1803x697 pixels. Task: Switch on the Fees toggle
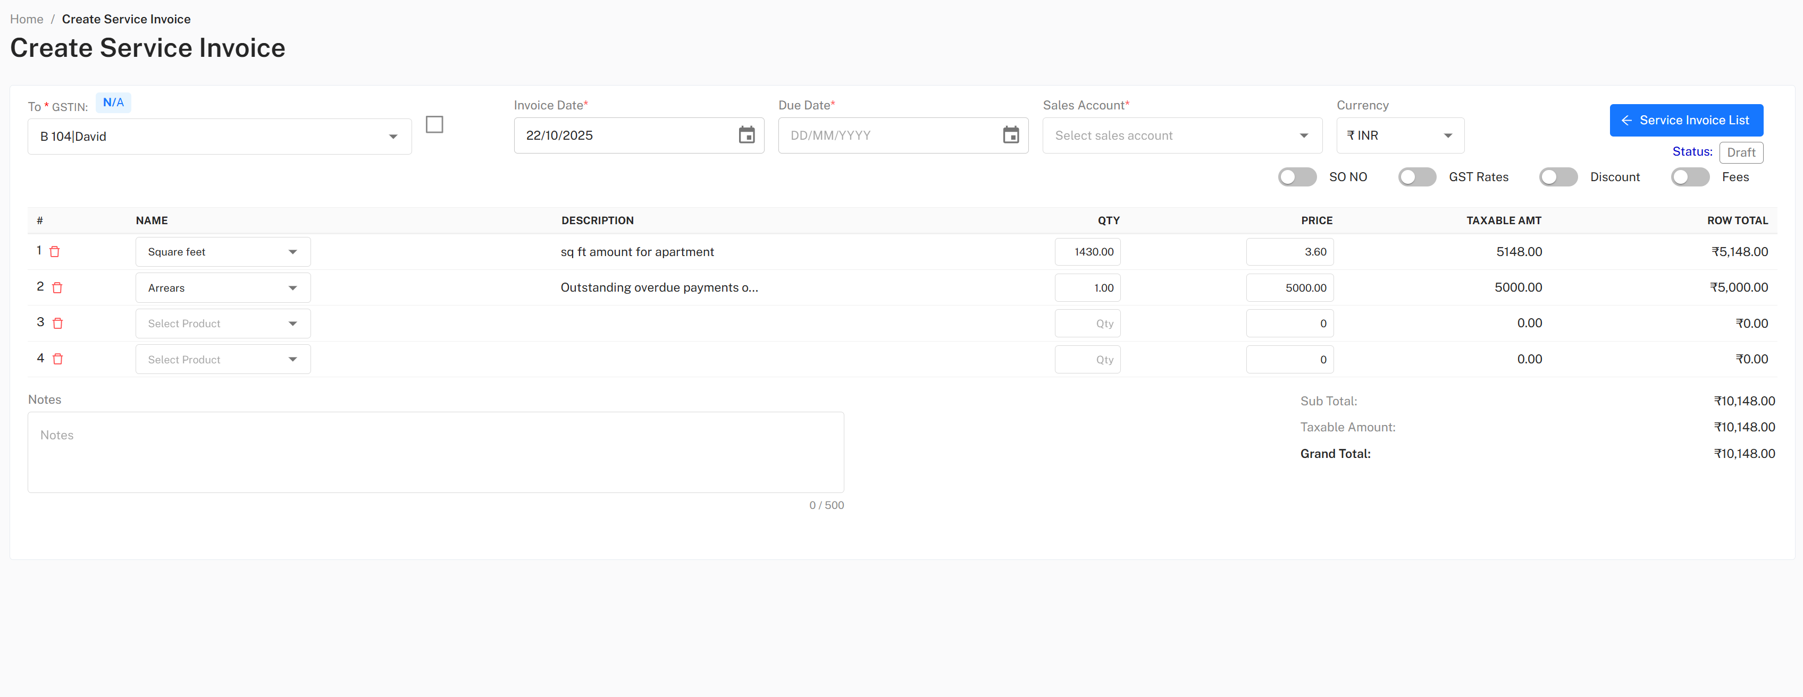[1690, 177]
